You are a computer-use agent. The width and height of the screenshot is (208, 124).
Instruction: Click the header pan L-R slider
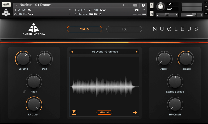(167, 15)
